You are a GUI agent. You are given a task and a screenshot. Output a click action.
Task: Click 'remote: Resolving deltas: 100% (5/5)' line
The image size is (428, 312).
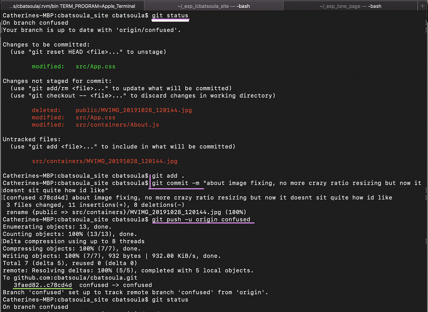tap(128, 271)
